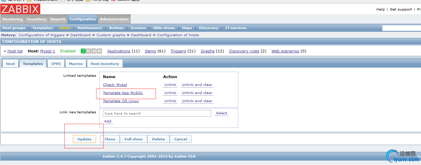Click the Mysql-1 host link

point(48,51)
